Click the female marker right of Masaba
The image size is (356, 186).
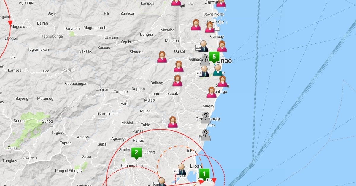pos(196,25)
